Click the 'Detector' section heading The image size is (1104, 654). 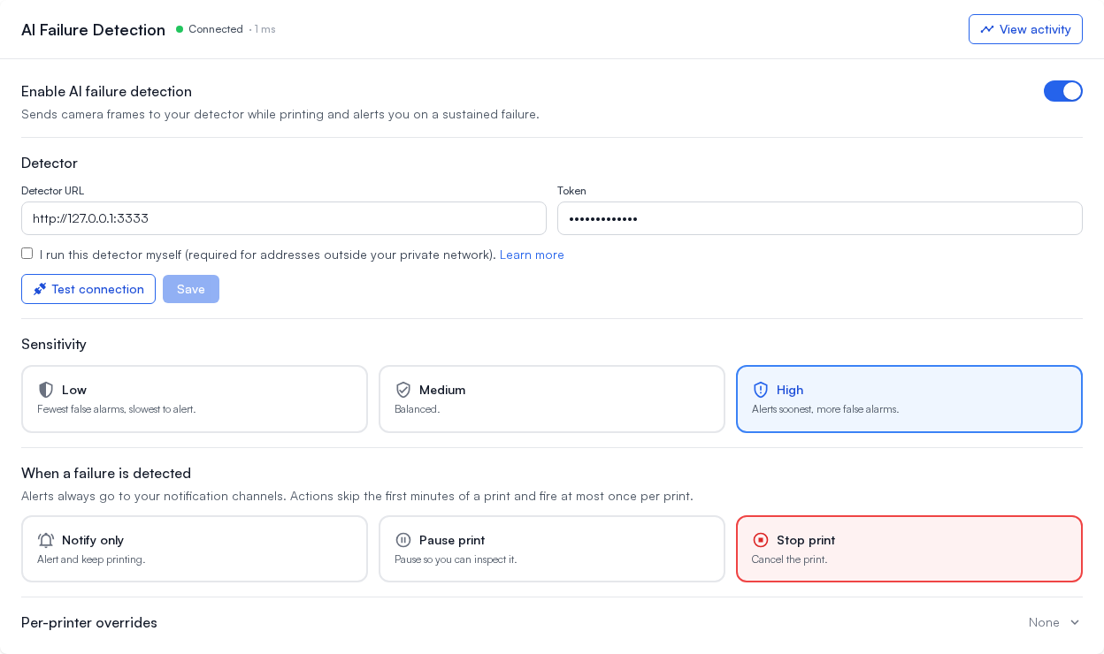pyautogui.click(x=50, y=163)
